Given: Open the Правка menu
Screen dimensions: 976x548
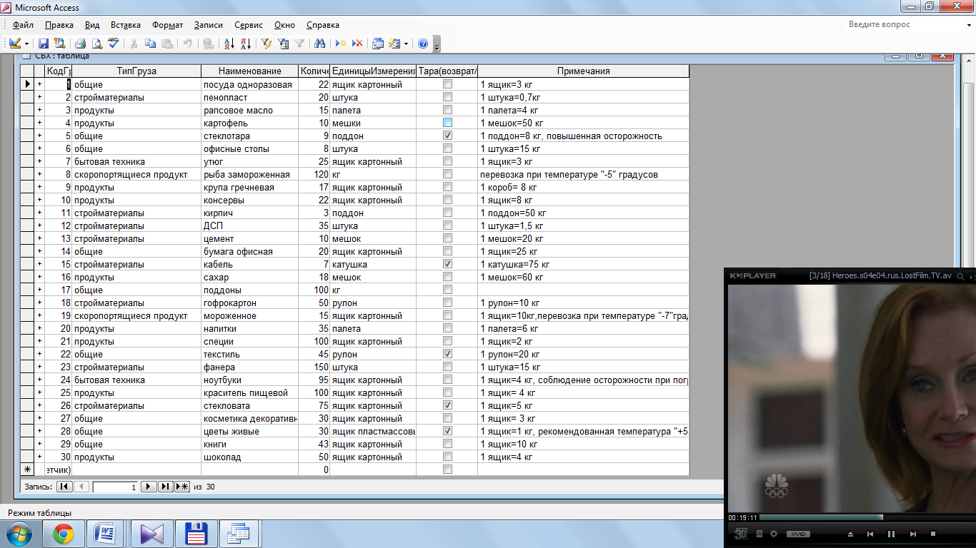Looking at the screenshot, I should pyautogui.click(x=59, y=25).
